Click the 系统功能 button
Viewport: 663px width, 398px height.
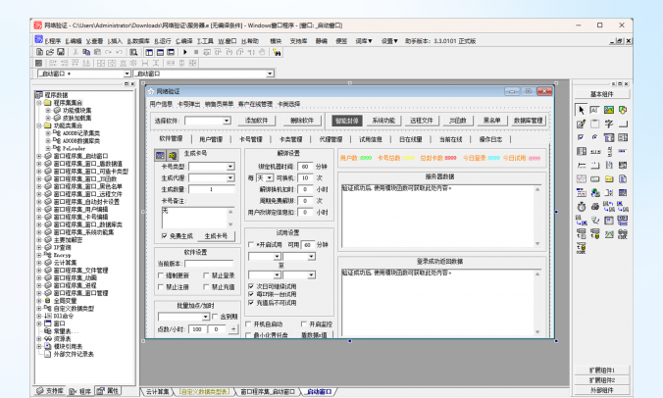[x=383, y=121]
